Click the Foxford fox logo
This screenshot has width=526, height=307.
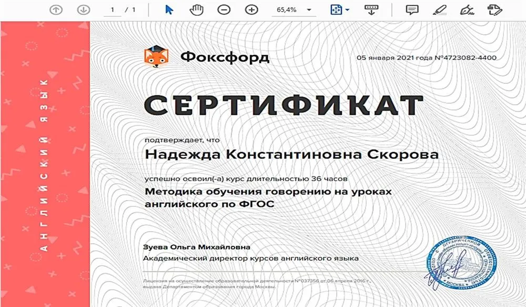pos(156,56)
